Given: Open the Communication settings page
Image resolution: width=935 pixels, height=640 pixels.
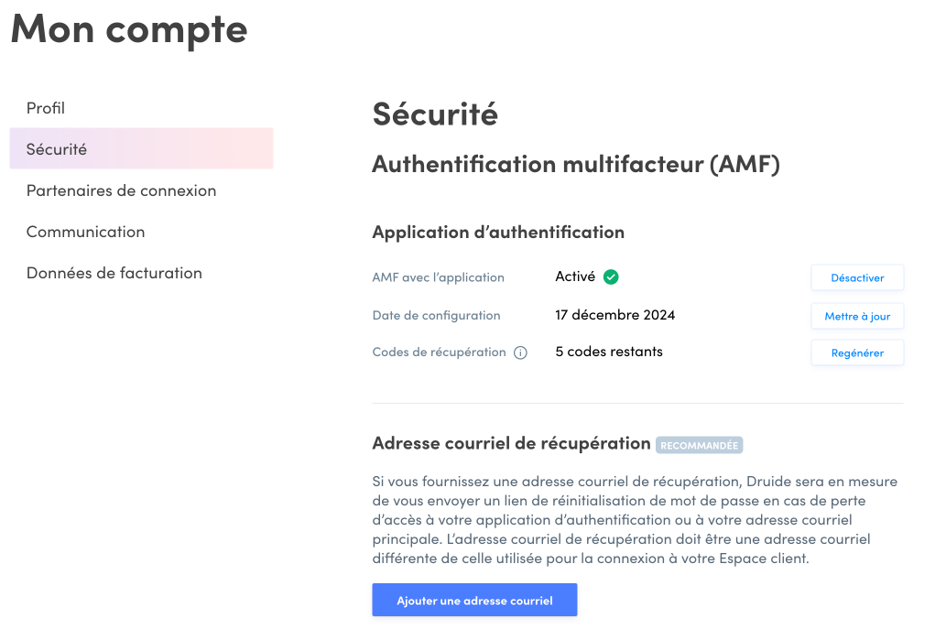Looking at the screenshot, I should (85, 232).
